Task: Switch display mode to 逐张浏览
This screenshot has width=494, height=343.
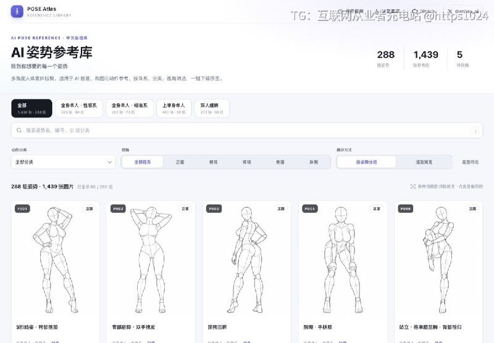Action: point(424,162)
